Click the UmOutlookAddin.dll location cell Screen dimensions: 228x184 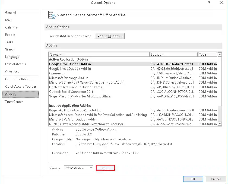pyautogui.click(x=172, y=78)
